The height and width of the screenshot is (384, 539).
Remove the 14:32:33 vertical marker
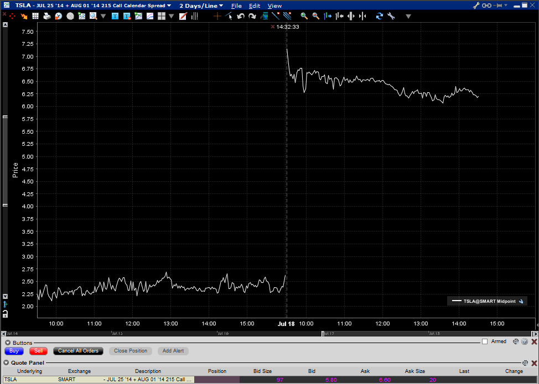pyautogui.click(x=273, y=27)
